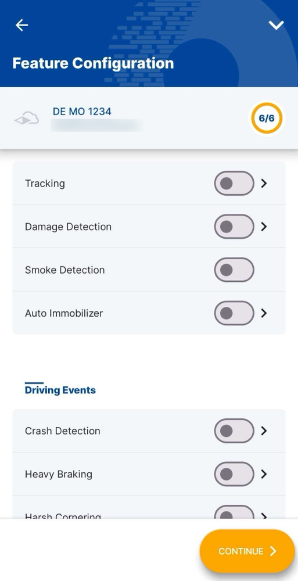Turn on Heavy Braking toggle
The image size is (298, 581).
click(x=234, y=474)
